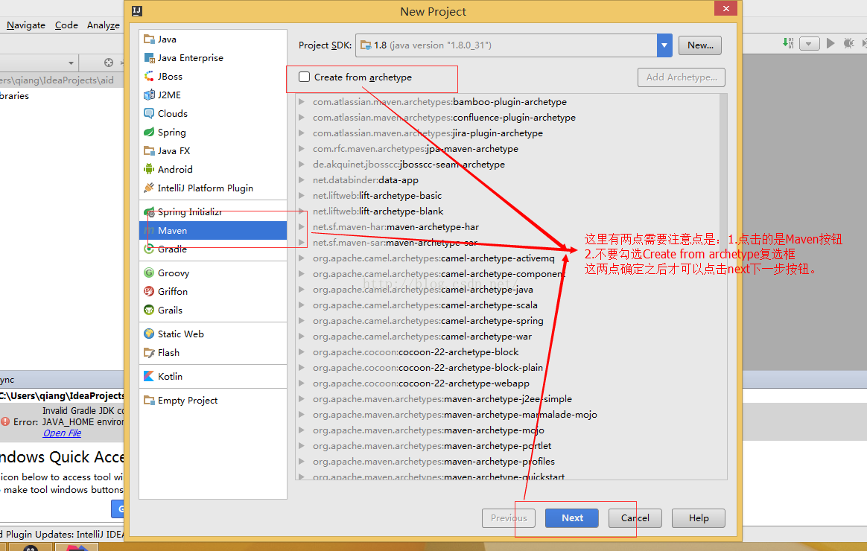Viewport: 867px width, 551px height.
Task: Pick the Java FX icon
Action: pyautogui.click(x=149, y=151)
